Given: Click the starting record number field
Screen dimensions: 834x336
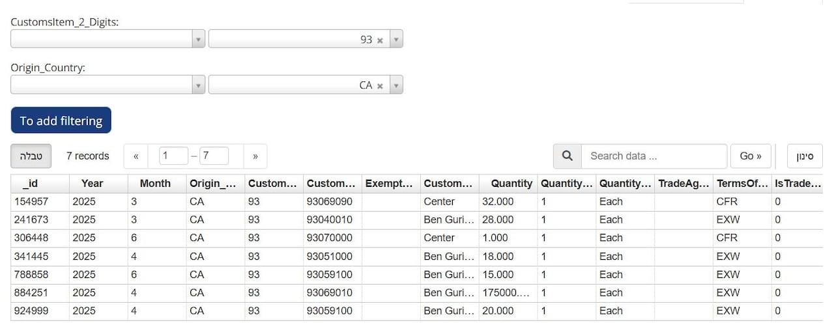Looking at the screenshot, I should [x=173, y=156].
